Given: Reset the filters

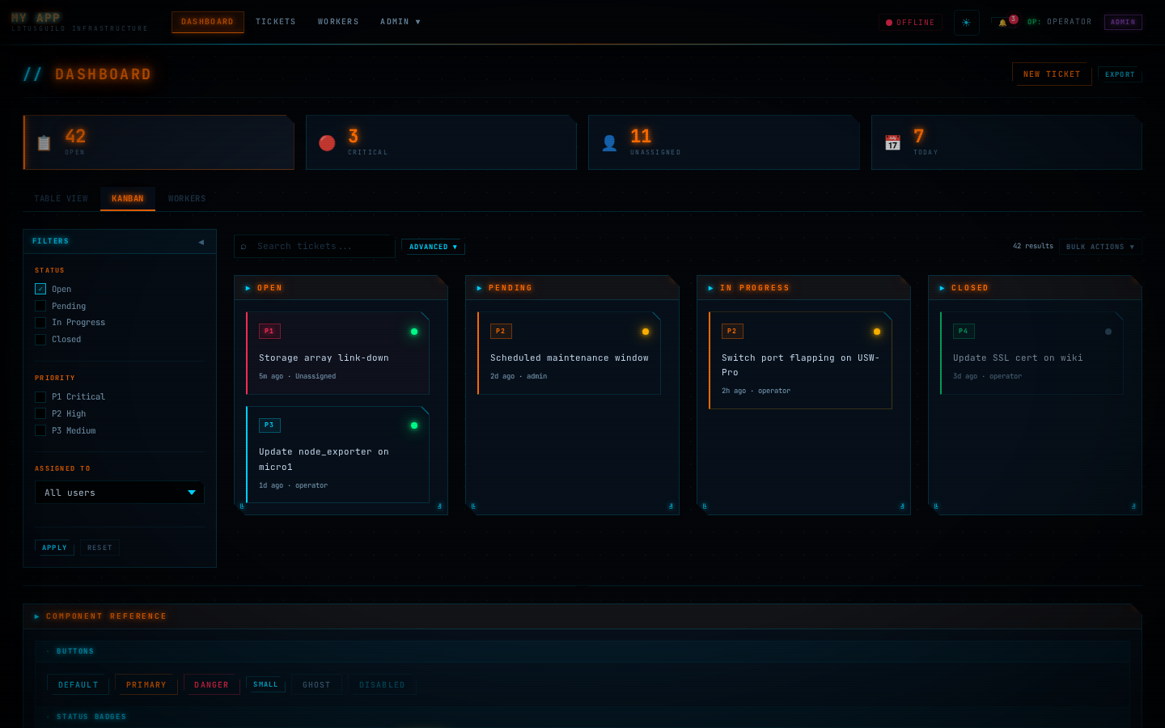Looking at the screenshot, I should pyautogui.click(x=100, y=548).
